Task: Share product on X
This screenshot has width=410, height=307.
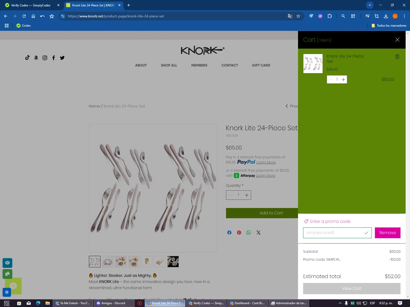Action: pos(258,233)
